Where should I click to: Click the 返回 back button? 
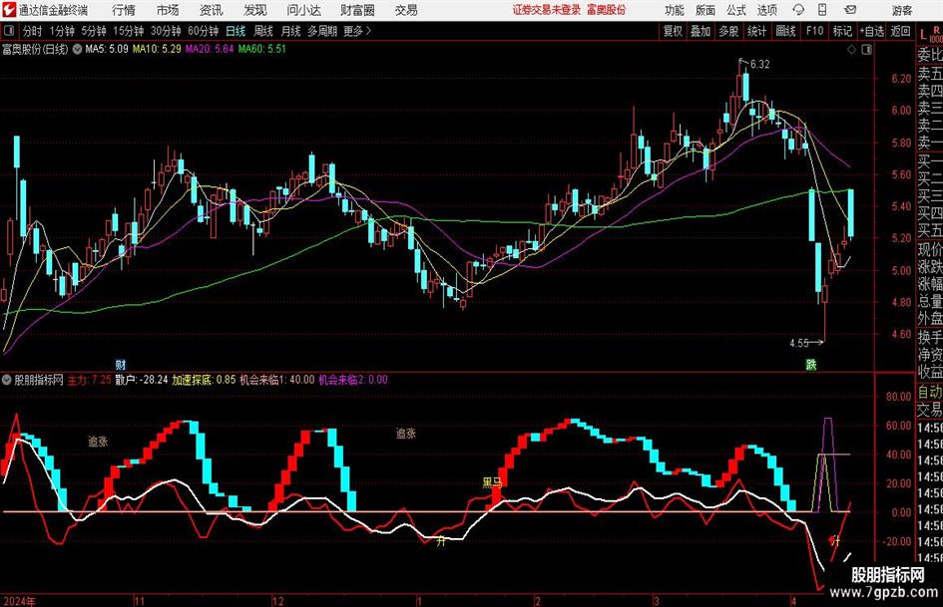(x=900, y=31)
